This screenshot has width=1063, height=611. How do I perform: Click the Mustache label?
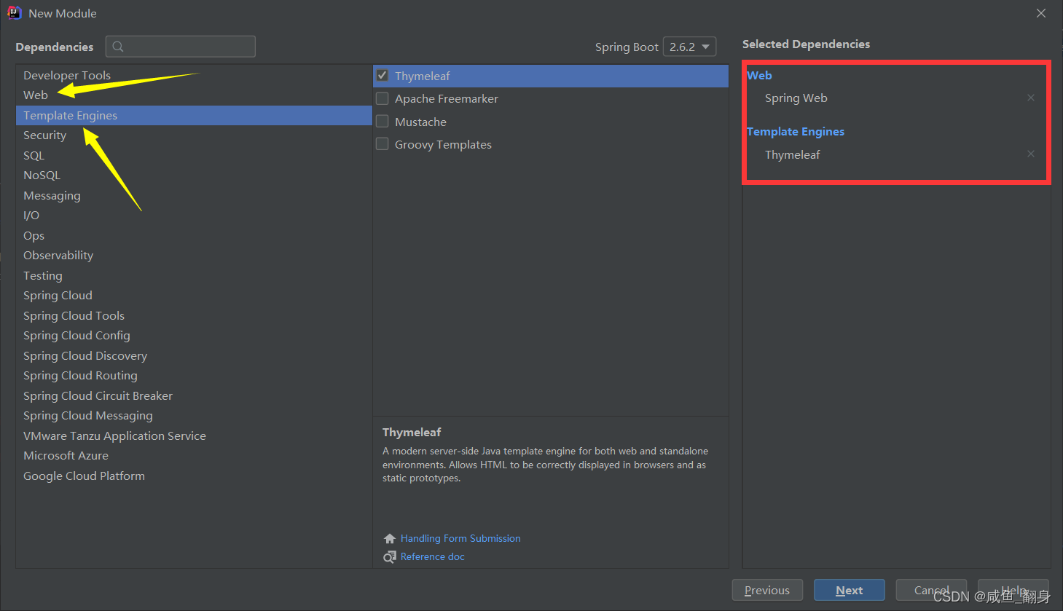coord(420,122)
